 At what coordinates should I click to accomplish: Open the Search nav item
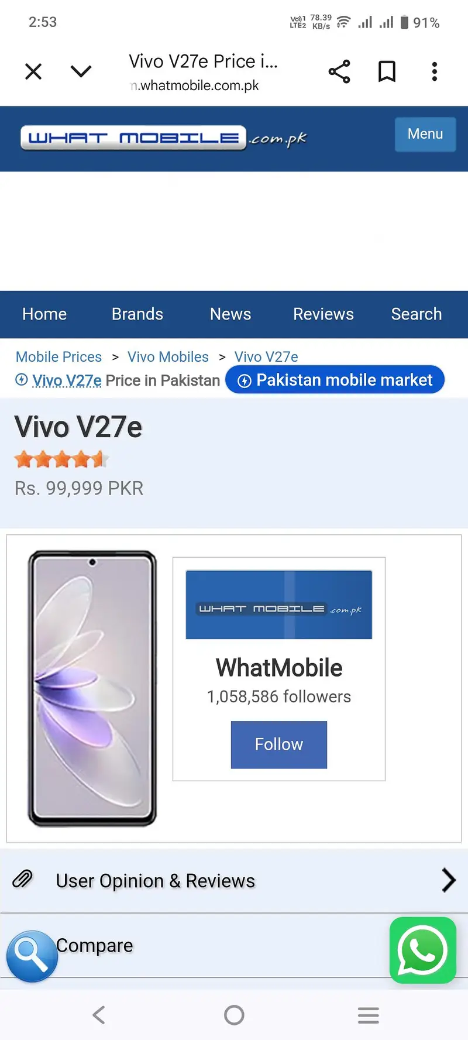pyautogui.click(x=417, y=314)
